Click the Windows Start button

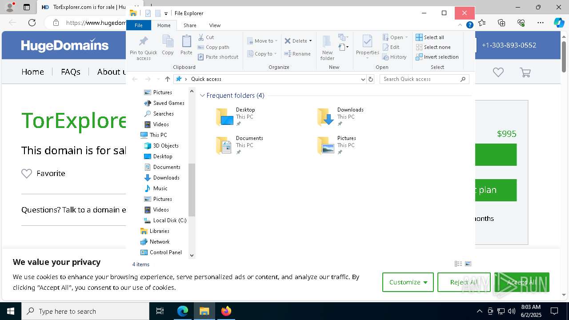[x=11, y=311]
